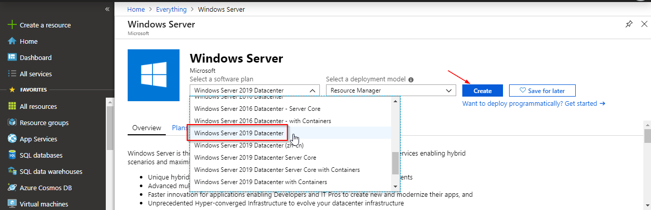The image size is (651, 210).
Task: Open the SQL data warehouses icon
Action: tap(12, 171)
